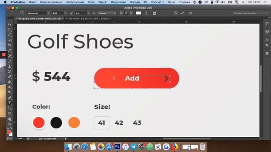
Task: Open the Файл menu
Action: coord(33,2)
